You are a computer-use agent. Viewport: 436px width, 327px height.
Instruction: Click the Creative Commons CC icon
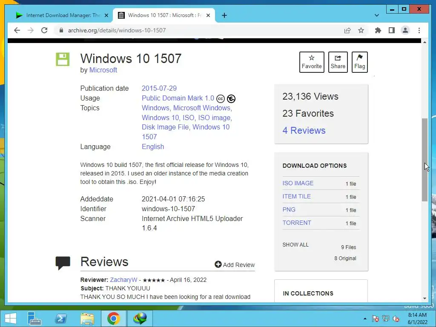coord(220,99)
